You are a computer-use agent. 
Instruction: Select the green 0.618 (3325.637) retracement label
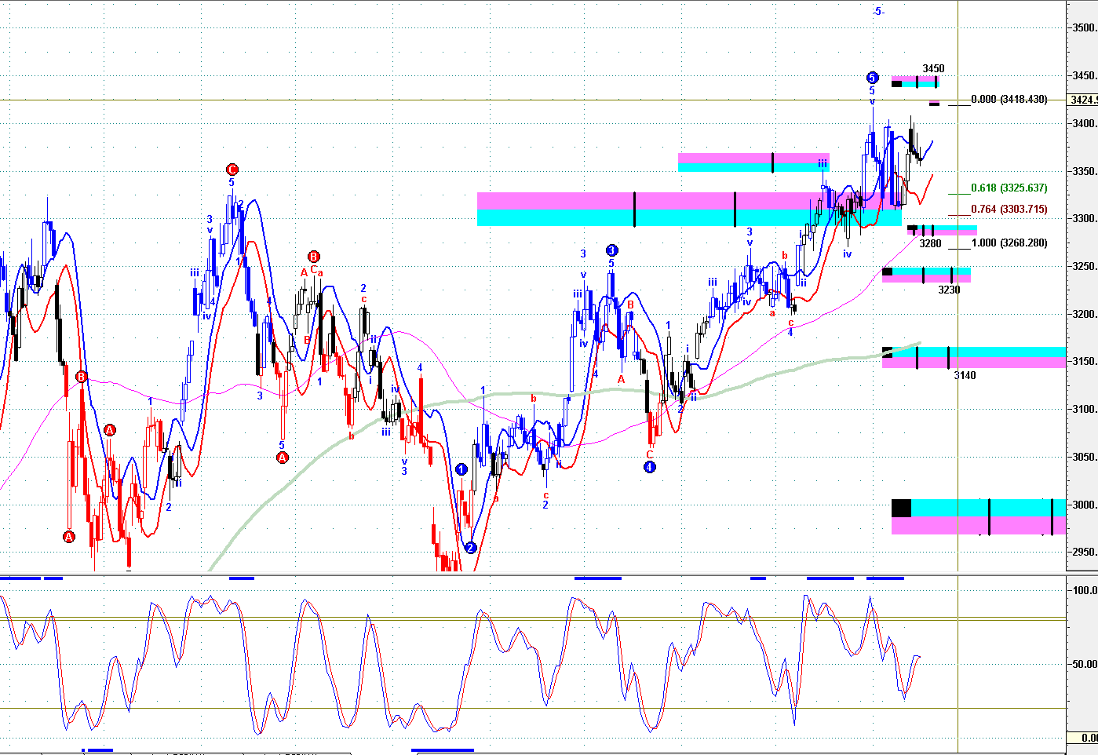point(1009,188)
